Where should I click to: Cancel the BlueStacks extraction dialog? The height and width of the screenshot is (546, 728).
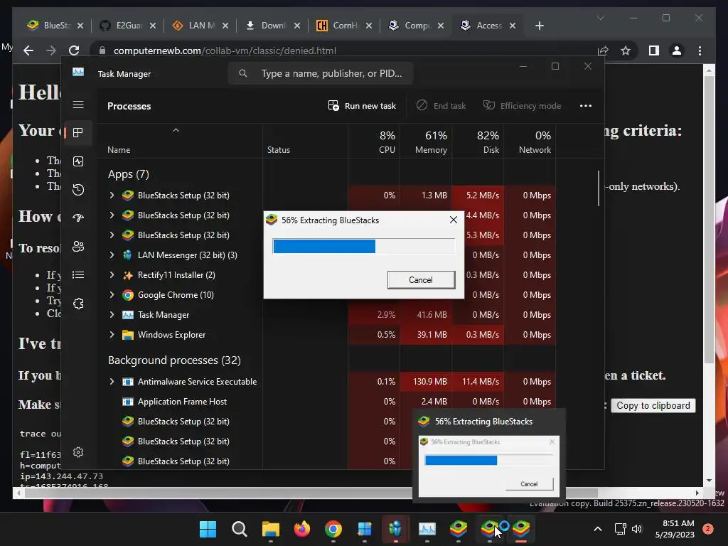[x=421, y=280]
